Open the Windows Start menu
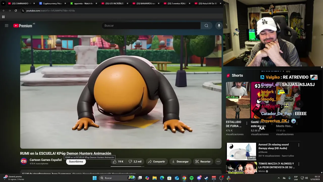This screenshot has width=323, height=182. (95, 178)
